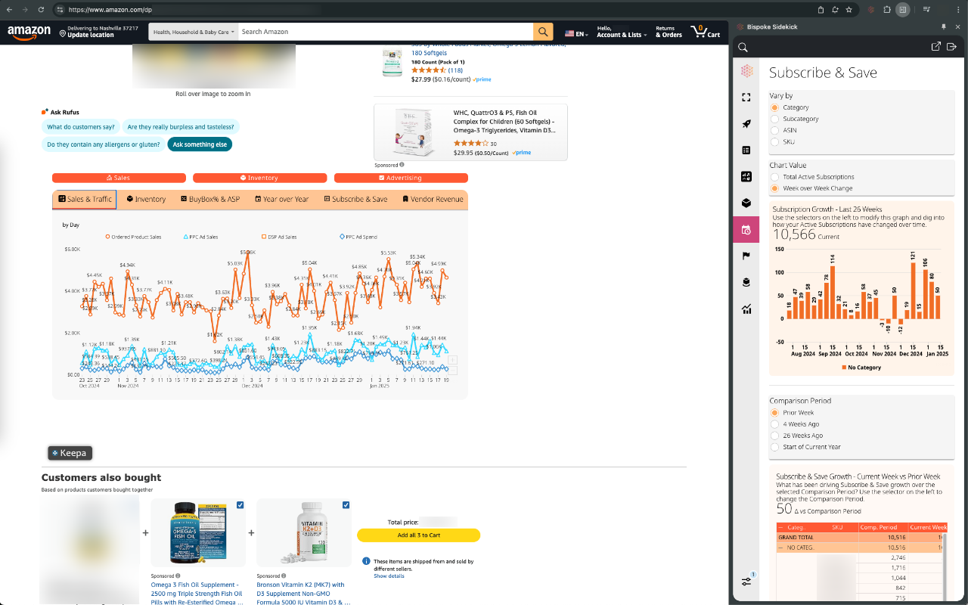Open the Keepa widget button

(70, 453)
